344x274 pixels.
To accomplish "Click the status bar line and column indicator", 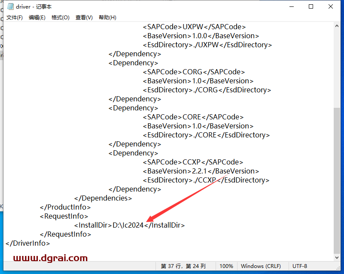I will tap(183, 266).
